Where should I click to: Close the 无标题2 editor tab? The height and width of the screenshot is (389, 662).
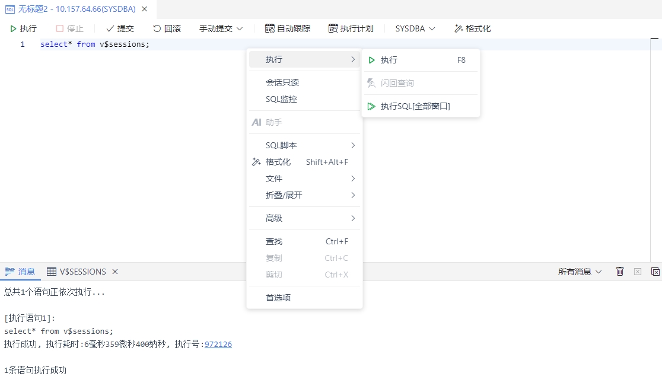pyautogui.click(x=144, y=9)
